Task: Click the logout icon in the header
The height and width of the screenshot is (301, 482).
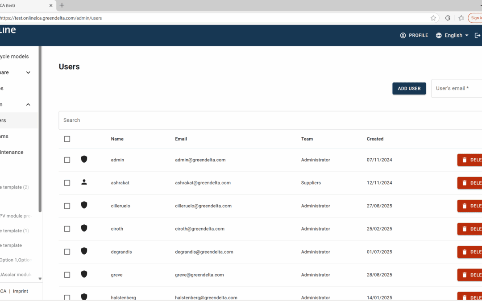Action: point(477,35)
